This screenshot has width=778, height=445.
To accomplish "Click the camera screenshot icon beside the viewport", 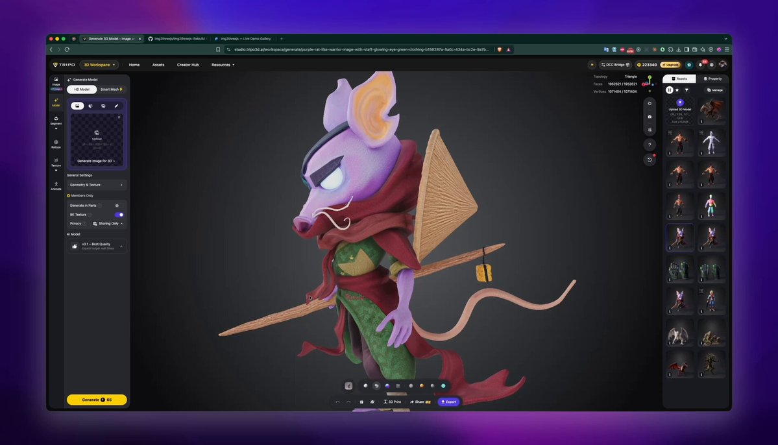I will pyautogui.click(x=650, y=117).
